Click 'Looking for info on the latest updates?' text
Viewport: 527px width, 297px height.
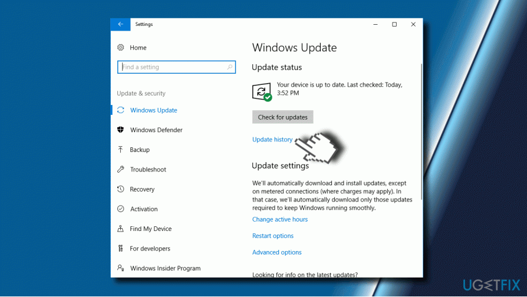305,275
